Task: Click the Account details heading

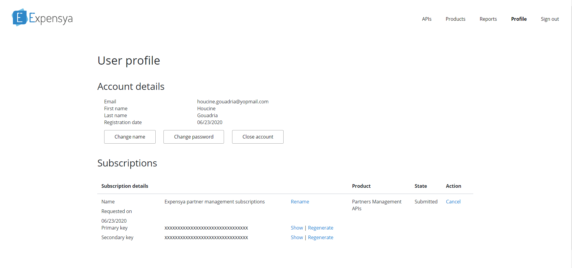Action: [131, 87]
